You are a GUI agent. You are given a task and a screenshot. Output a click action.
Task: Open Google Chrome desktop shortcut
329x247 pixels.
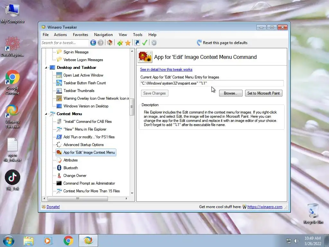tap(13, 83)
